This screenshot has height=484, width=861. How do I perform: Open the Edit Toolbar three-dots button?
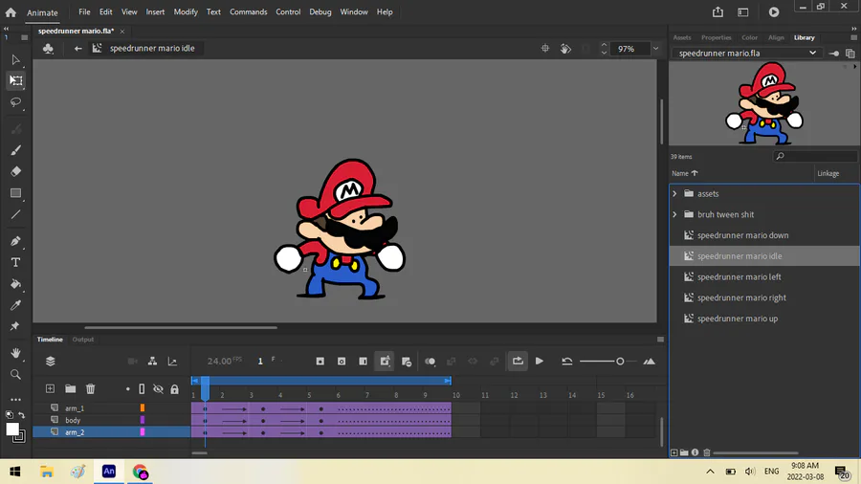[x=15, y=400]
